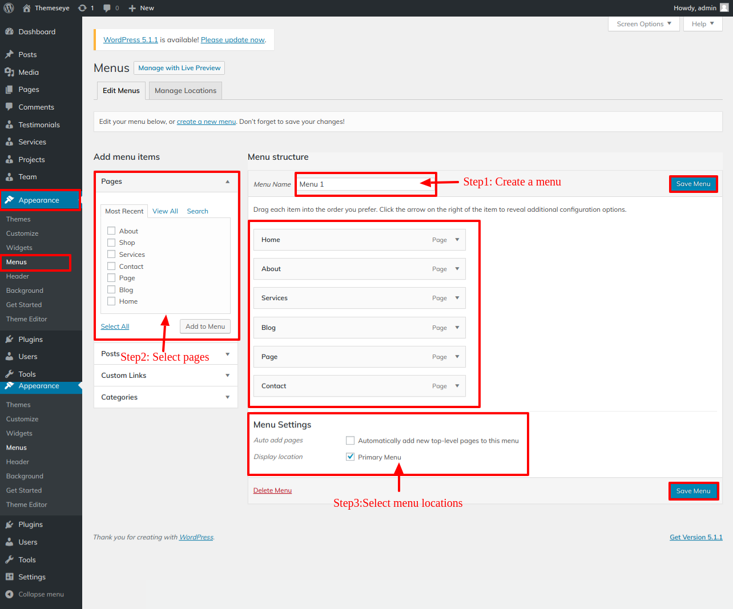Click the Add to Menu button
The image size is (733, 609).
click(205, 326)
